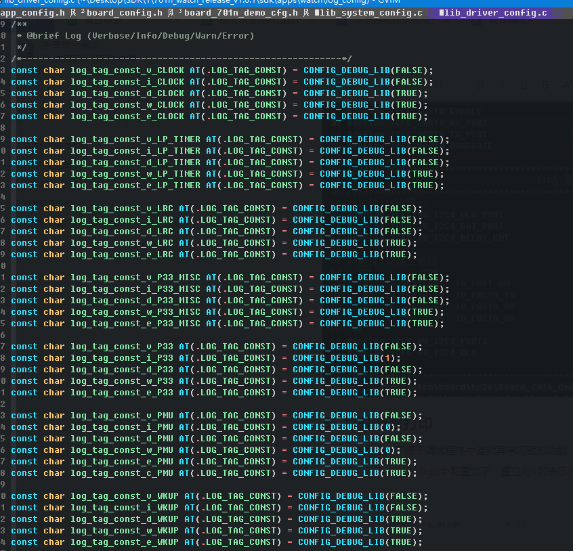The width and height of the screenshot is (573, 551).
Task: Place cursor on log_tag_const_v_LP_TIMER
Action: pos(135,139)
